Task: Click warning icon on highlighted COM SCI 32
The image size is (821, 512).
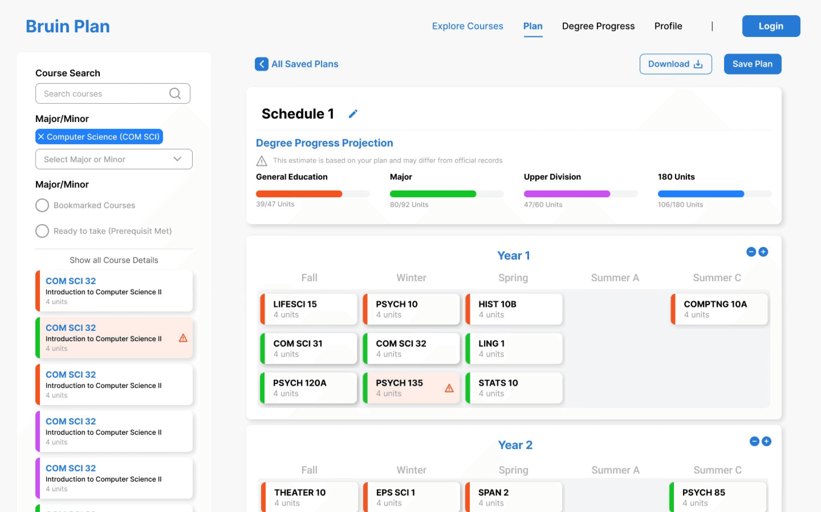Action: point(183,338)
